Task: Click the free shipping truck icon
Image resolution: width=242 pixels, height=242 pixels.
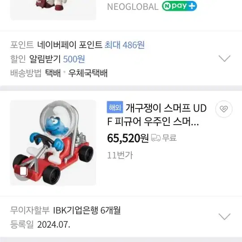Action: pos(156,138)
